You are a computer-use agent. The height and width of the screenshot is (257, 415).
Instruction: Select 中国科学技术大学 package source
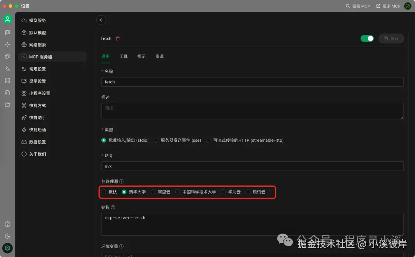[196, 192]
